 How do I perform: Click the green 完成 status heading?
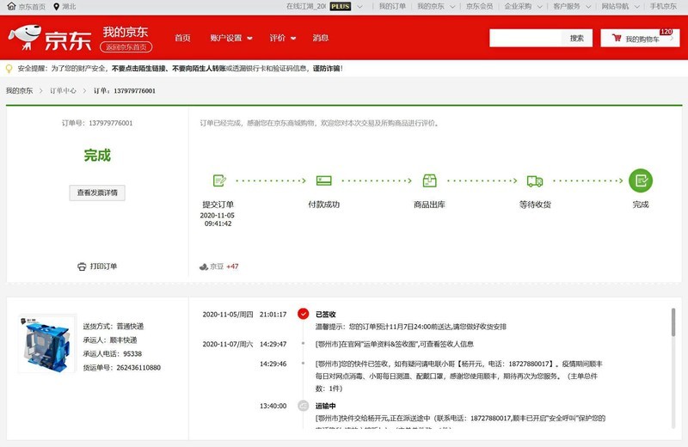pyautogui.click(x=97, y=156)
